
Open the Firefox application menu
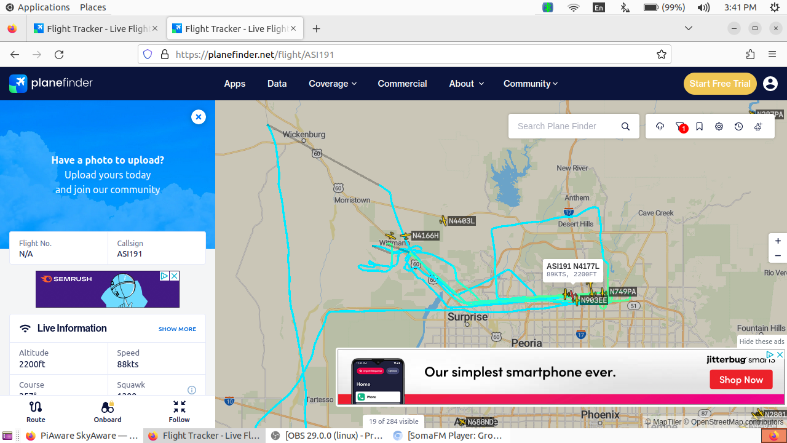[x=772, y=54]
